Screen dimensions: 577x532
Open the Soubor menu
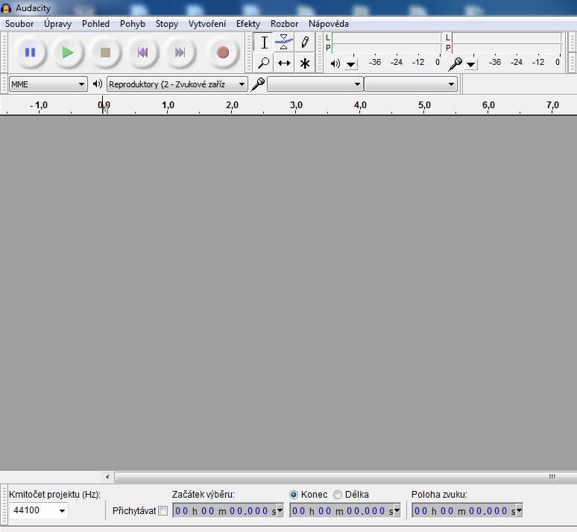click(19, 24)
